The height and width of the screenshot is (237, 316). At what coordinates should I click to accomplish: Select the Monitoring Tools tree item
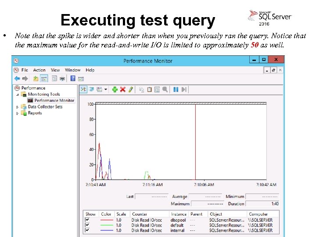point(44,94)
